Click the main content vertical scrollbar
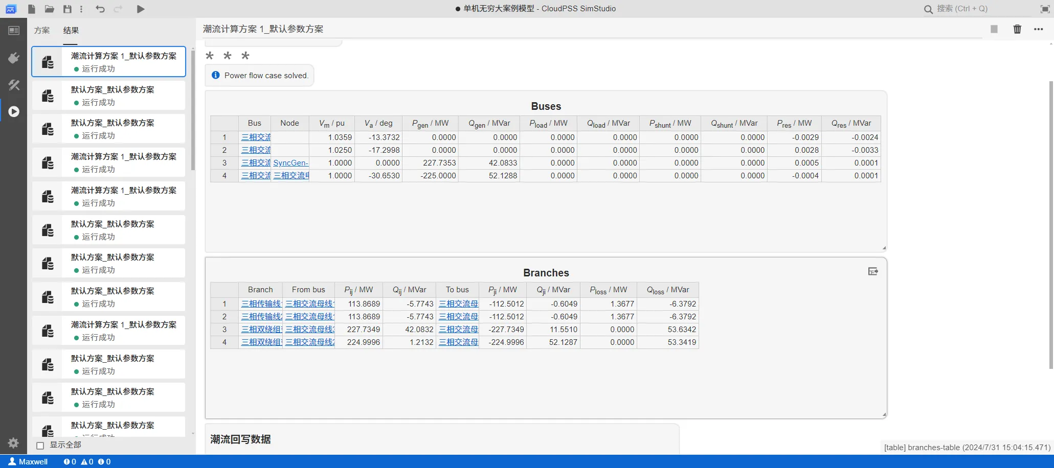Image resolution: width=1054 pixels, height=468 pixels. (1051, 225)
